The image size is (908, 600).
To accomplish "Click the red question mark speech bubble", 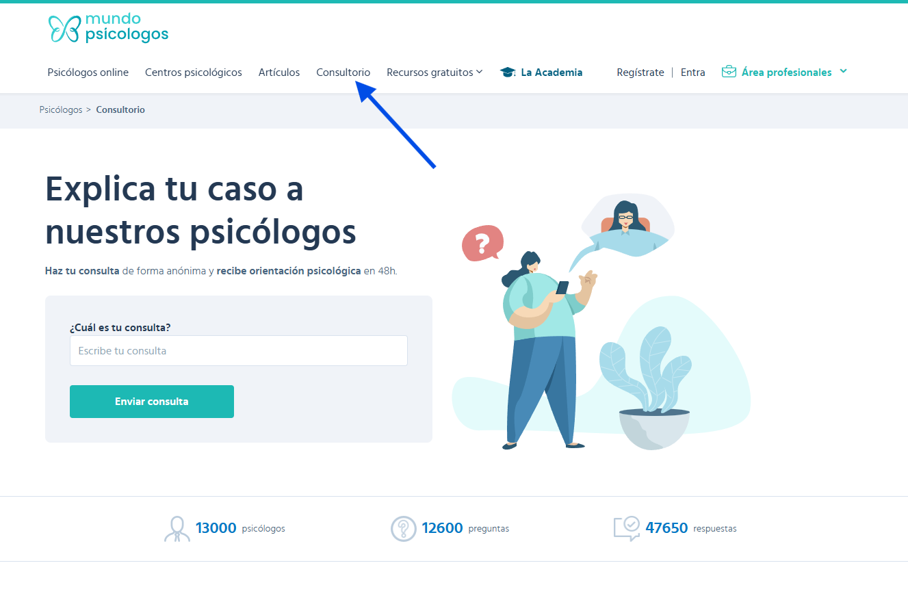I will pyautogui.click(x=482, y=244).
